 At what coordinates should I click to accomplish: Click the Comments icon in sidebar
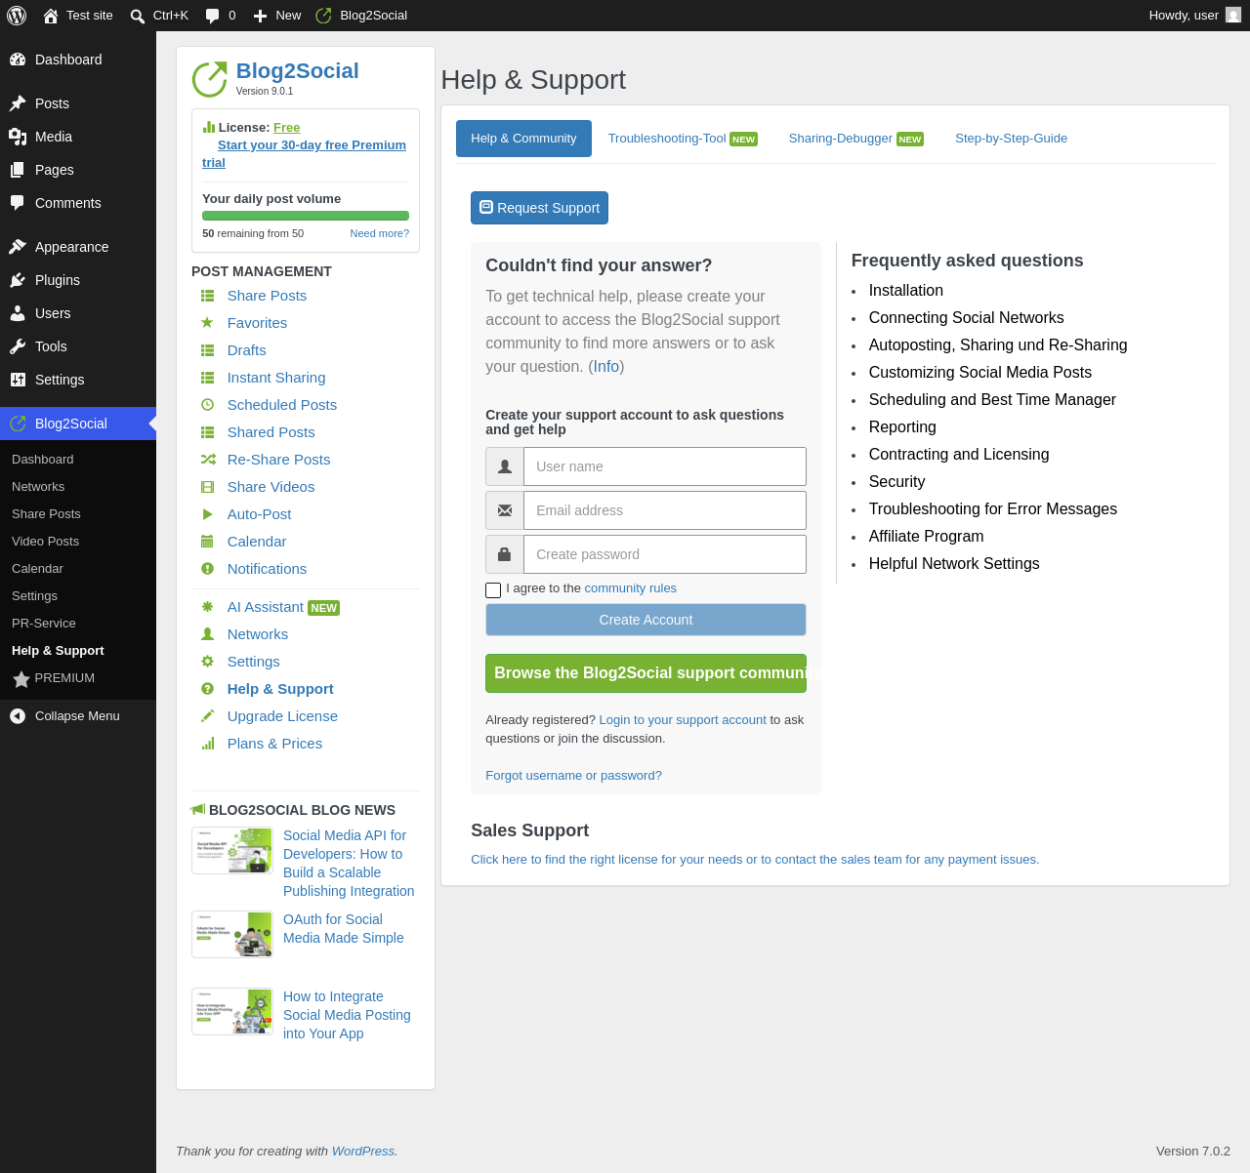(x=18, y=203)
